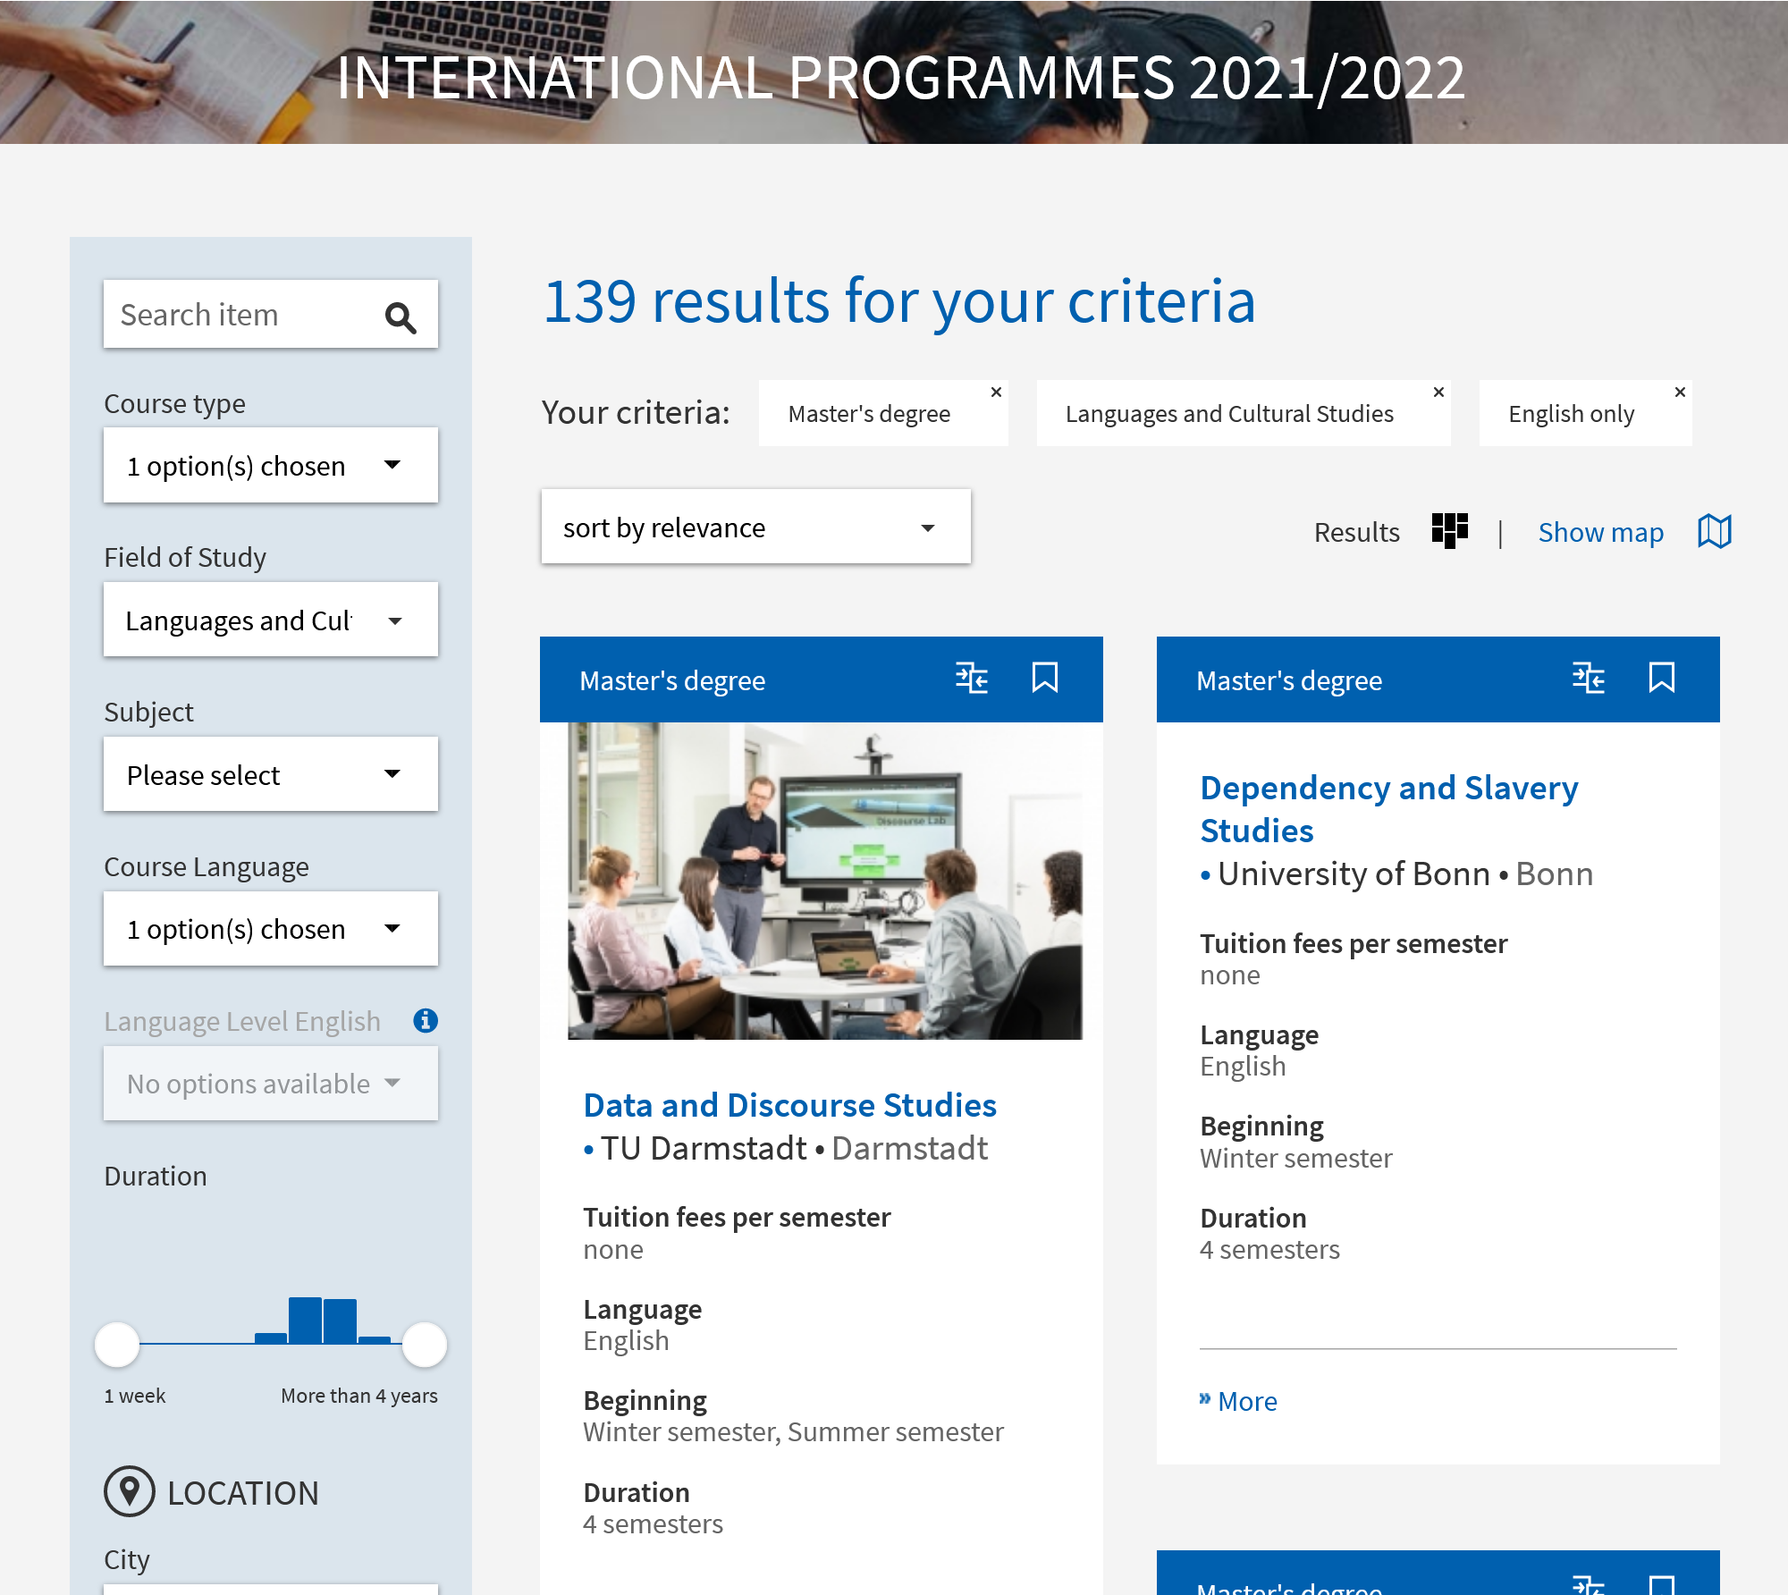Click the Location pin icon
Viewport: 1788px width, 1595px height.
click(130, 1491)
